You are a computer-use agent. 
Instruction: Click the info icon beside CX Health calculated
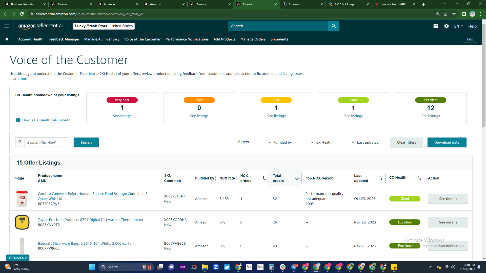18,120
